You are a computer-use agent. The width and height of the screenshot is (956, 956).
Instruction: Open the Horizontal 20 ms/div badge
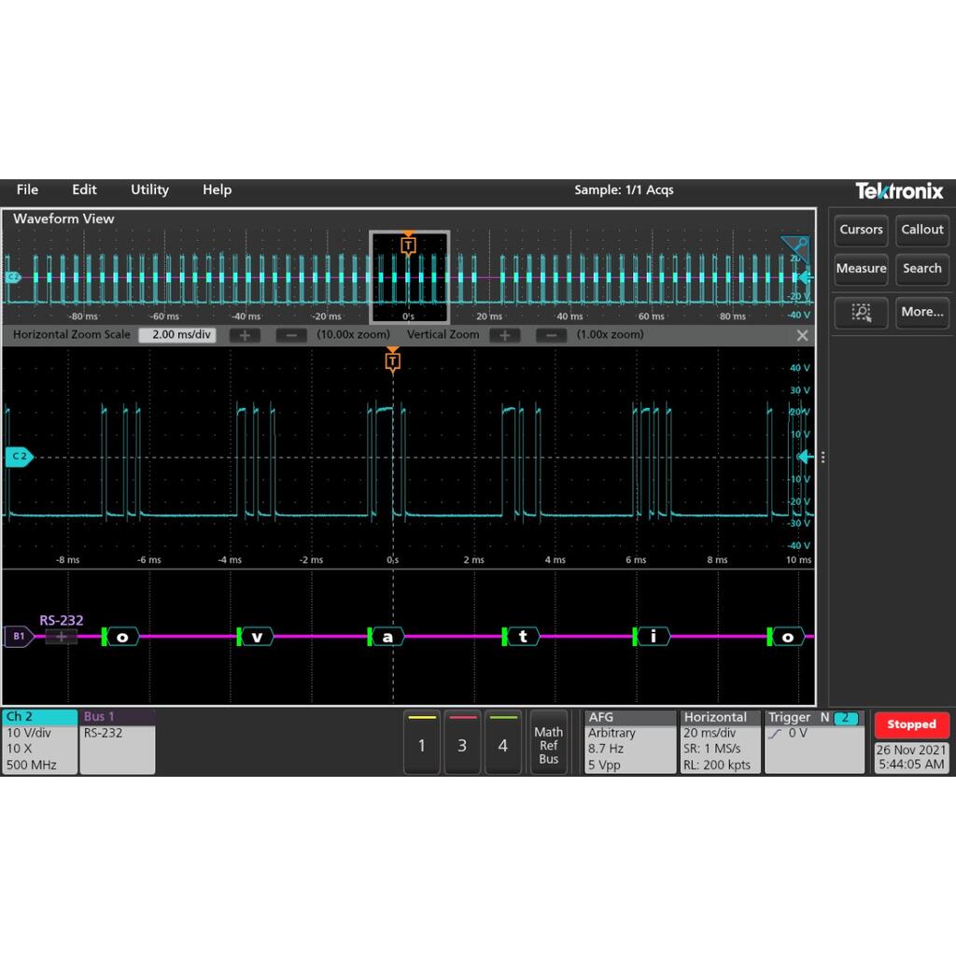tap(719, 740)
